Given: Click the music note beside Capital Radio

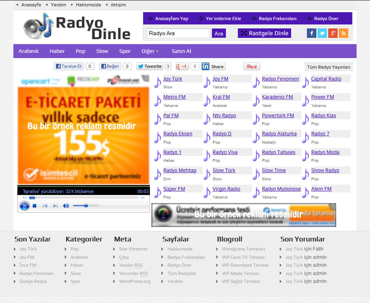Looking at the screenshot, I should coord(306,82).
